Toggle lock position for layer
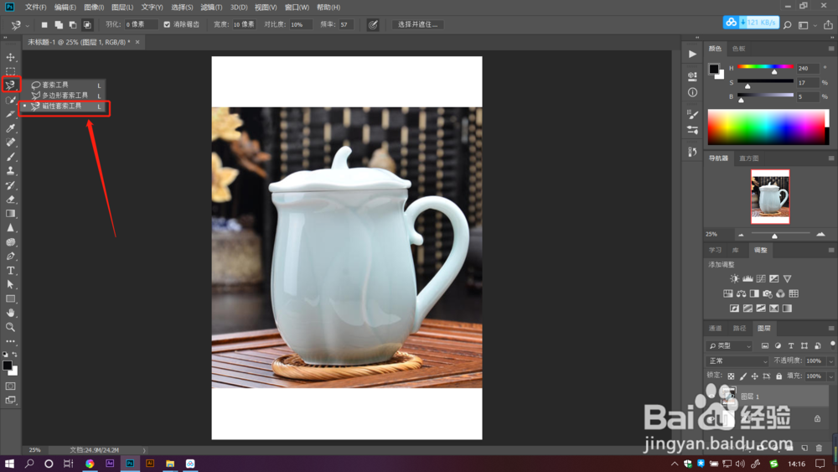 [x=755, y=376]
